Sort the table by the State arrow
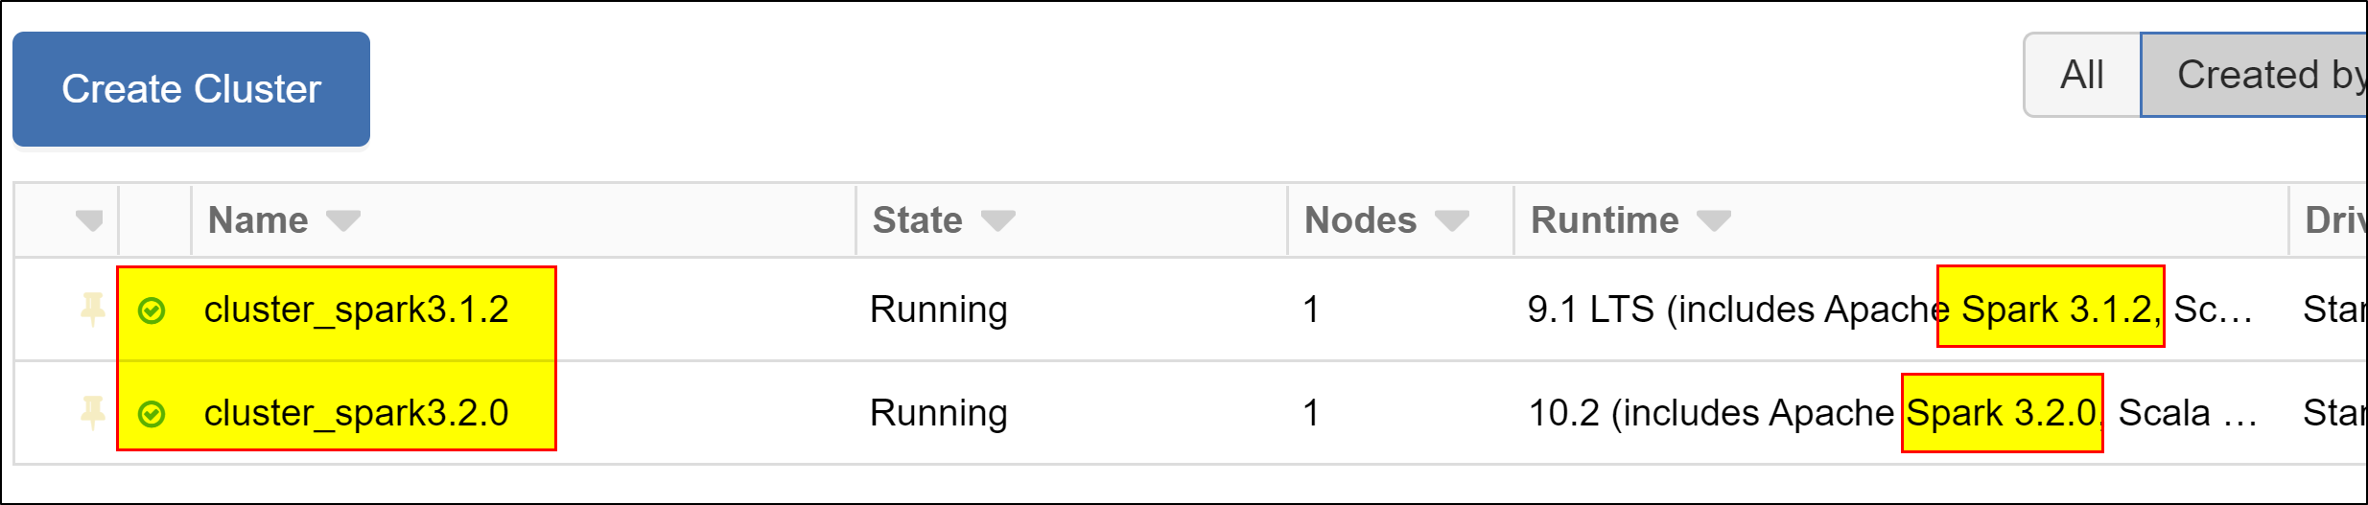 (x=997, y=220)
